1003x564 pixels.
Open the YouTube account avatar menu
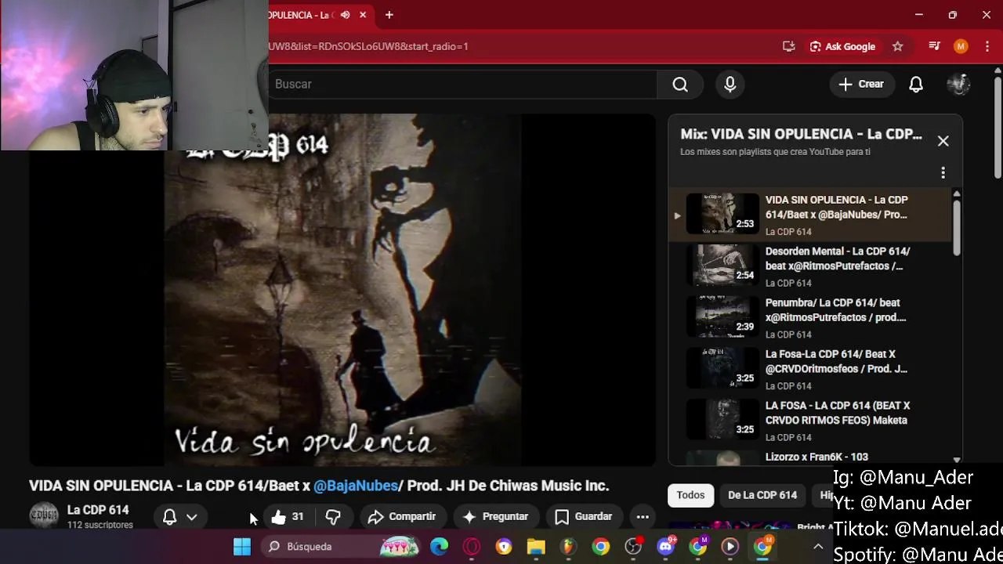tap(959, 84)
